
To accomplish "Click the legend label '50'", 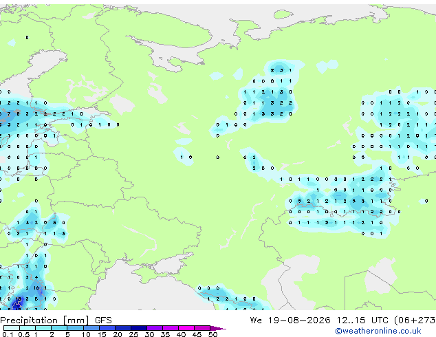I will [x=212, y=334].
